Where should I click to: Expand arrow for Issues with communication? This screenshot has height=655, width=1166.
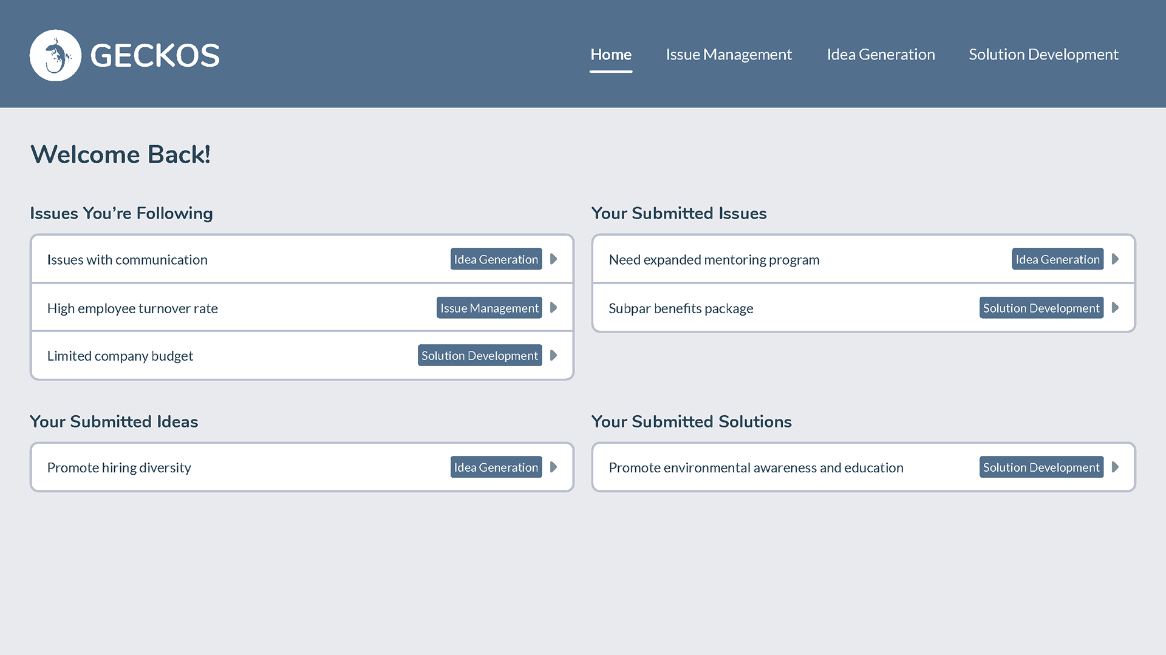tap(553, 259)
